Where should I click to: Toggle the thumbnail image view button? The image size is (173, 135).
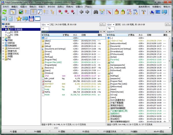21,12
